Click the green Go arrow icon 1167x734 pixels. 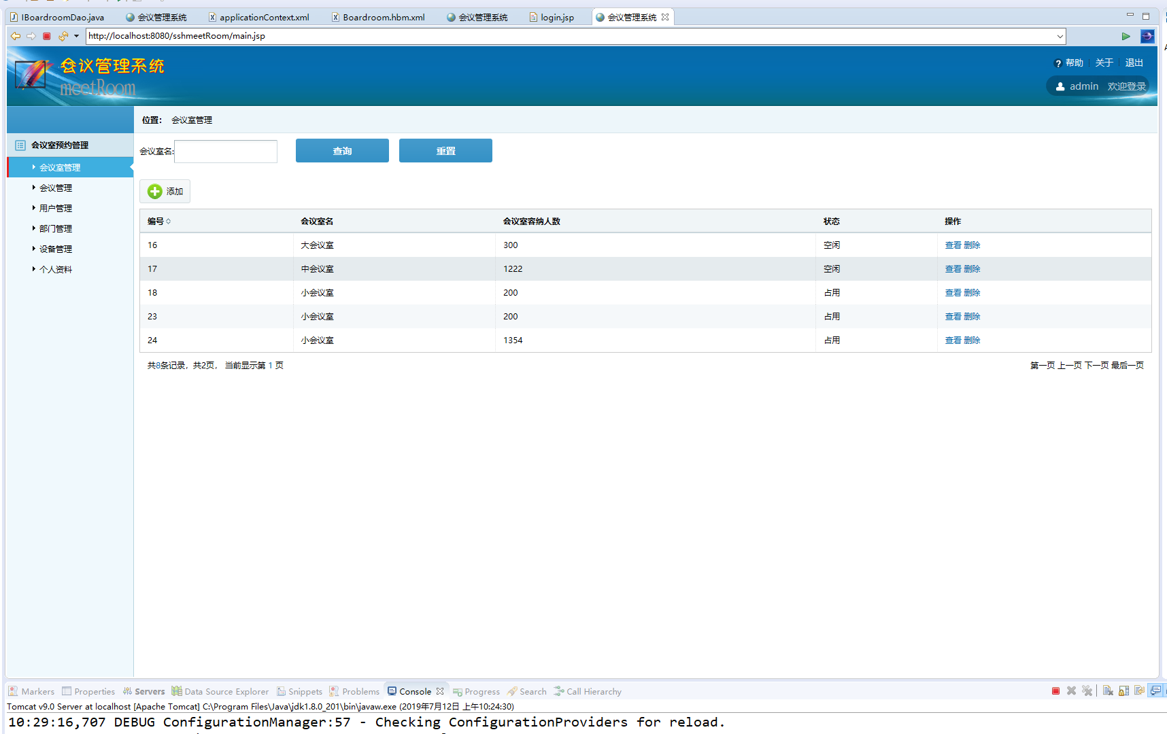1126,36
